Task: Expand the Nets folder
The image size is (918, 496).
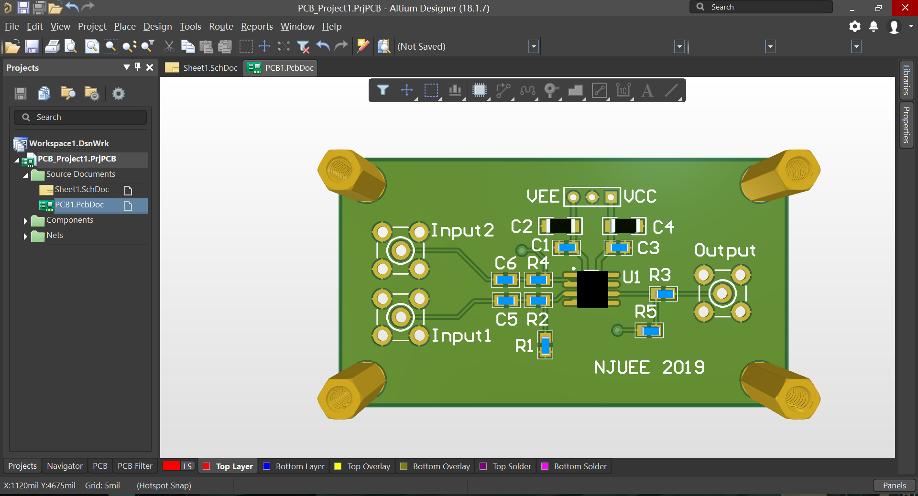Action: (25, 236)
